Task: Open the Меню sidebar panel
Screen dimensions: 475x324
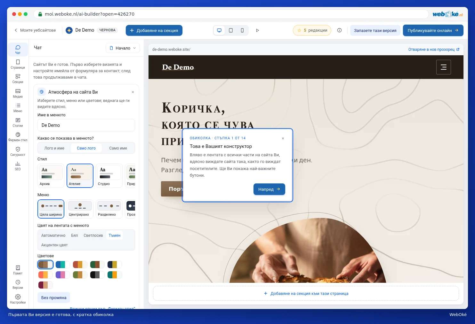Action: (x=18, y=108)
